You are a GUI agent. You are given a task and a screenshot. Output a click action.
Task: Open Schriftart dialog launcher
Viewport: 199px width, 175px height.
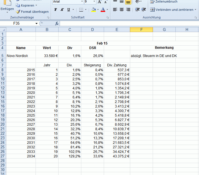pos(108,18)
